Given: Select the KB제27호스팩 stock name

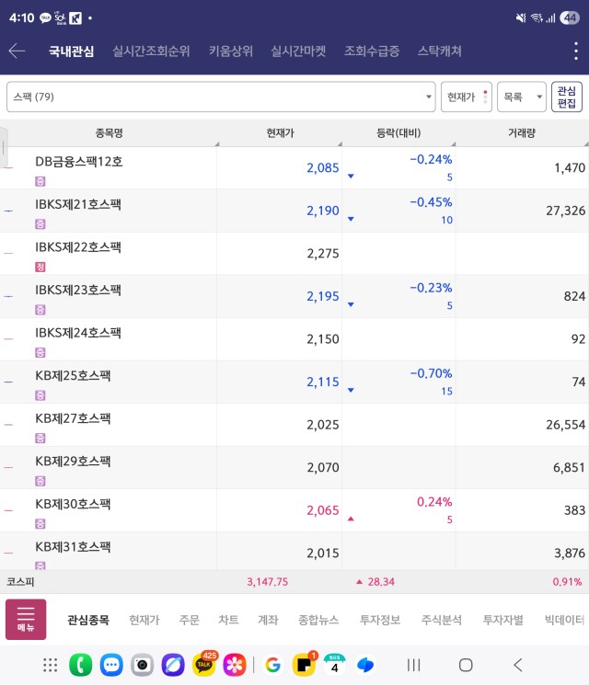Looking at the screenshot, I should pyautogui.click(x=73, y=418).
